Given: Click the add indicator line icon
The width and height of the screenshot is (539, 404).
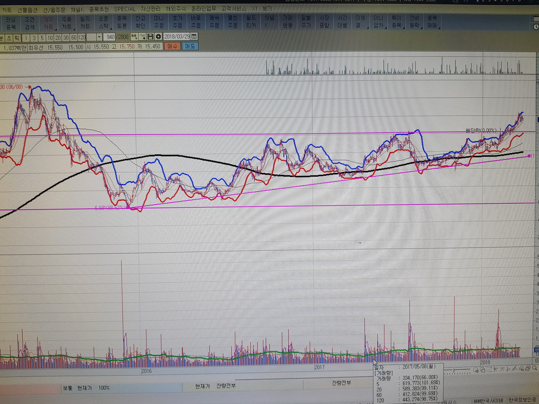Looking at the screenshot, I should click(143, 37).
